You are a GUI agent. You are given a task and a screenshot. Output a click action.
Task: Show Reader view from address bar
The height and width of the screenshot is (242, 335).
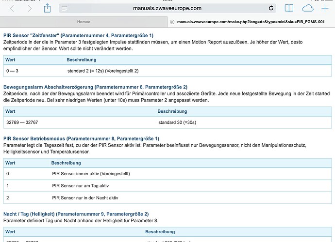click(65, 8)
